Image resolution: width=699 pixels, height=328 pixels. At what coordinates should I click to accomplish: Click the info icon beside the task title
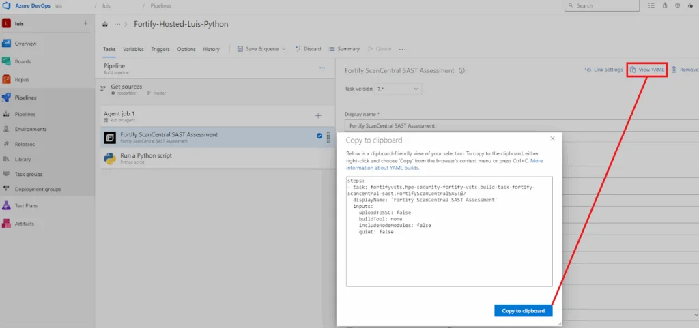462,70
